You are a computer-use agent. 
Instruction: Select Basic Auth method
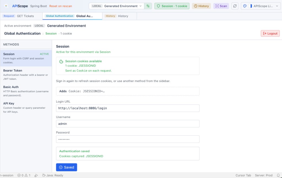click(26, 91)
